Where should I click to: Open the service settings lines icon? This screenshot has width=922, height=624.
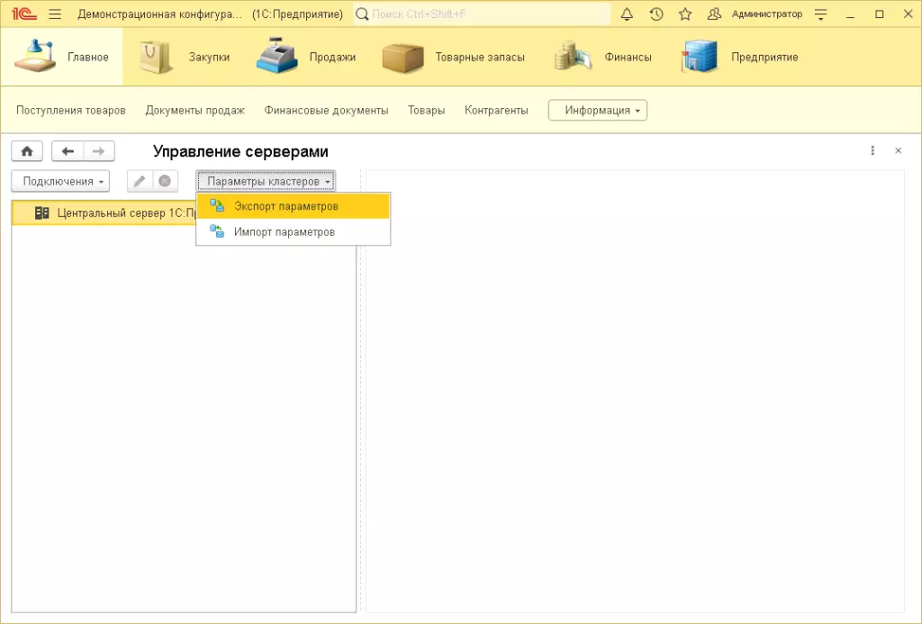821,14
